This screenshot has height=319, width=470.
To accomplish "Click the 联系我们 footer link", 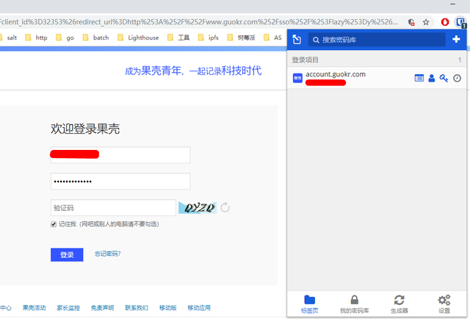I will pos(137,307).
